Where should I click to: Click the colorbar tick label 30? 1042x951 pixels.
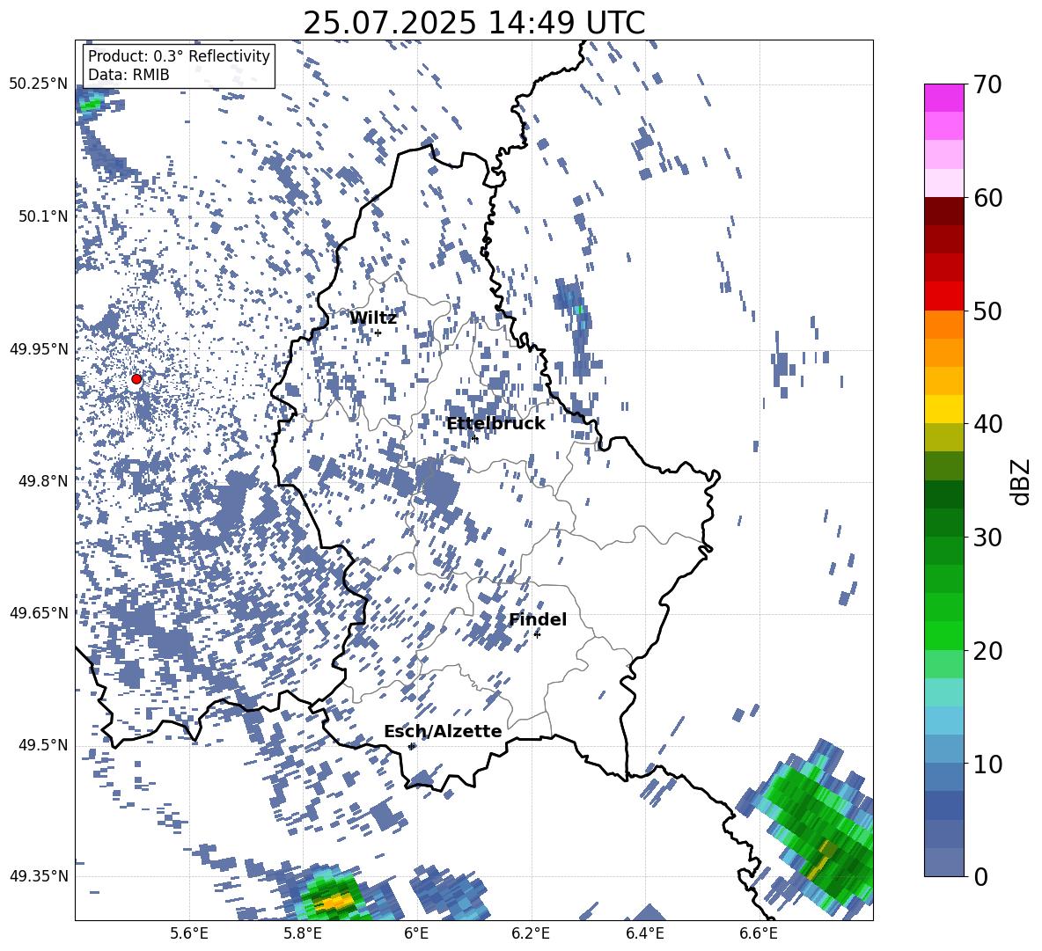(x=987, y=537)
